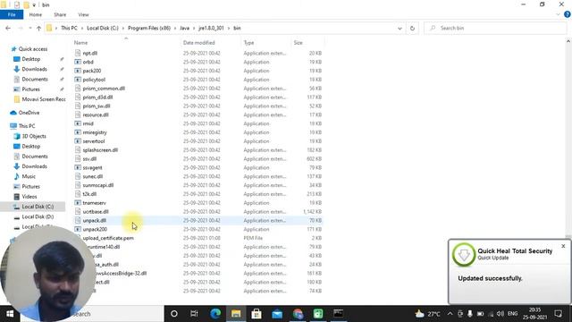
Task: Open Task View on the taskbar
Action: [x=194, y=314]
